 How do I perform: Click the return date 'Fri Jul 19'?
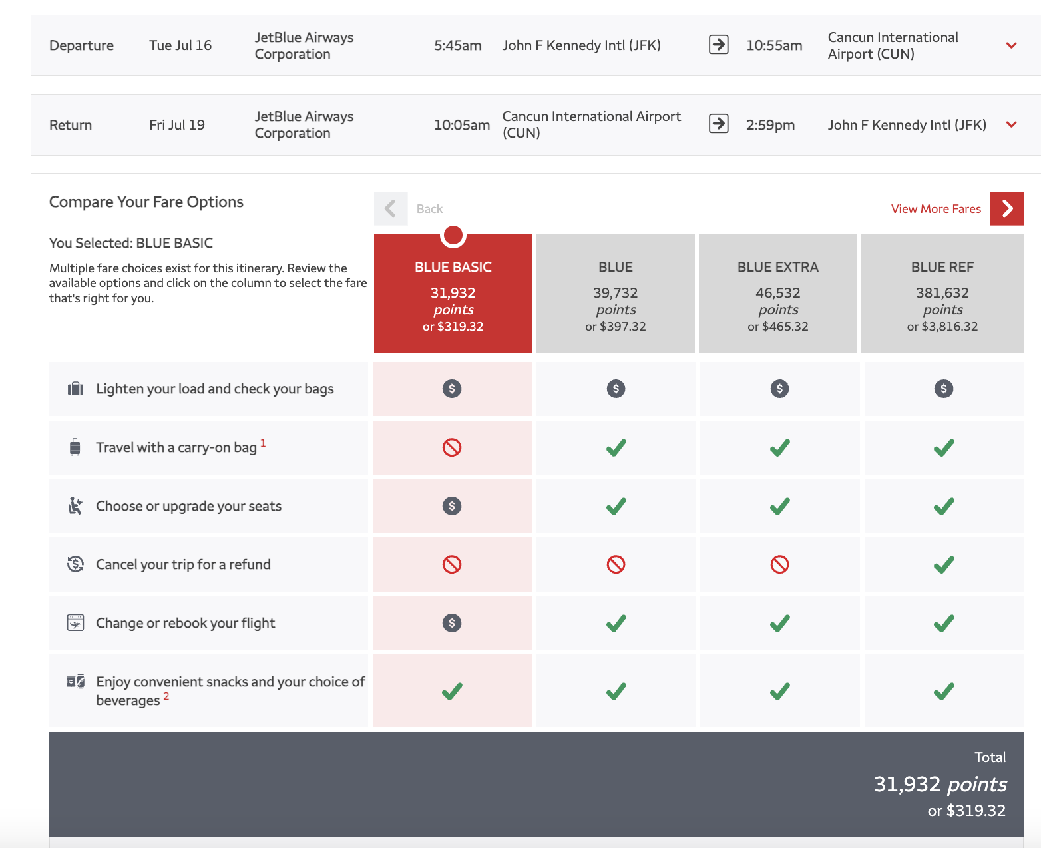point(177,125)
